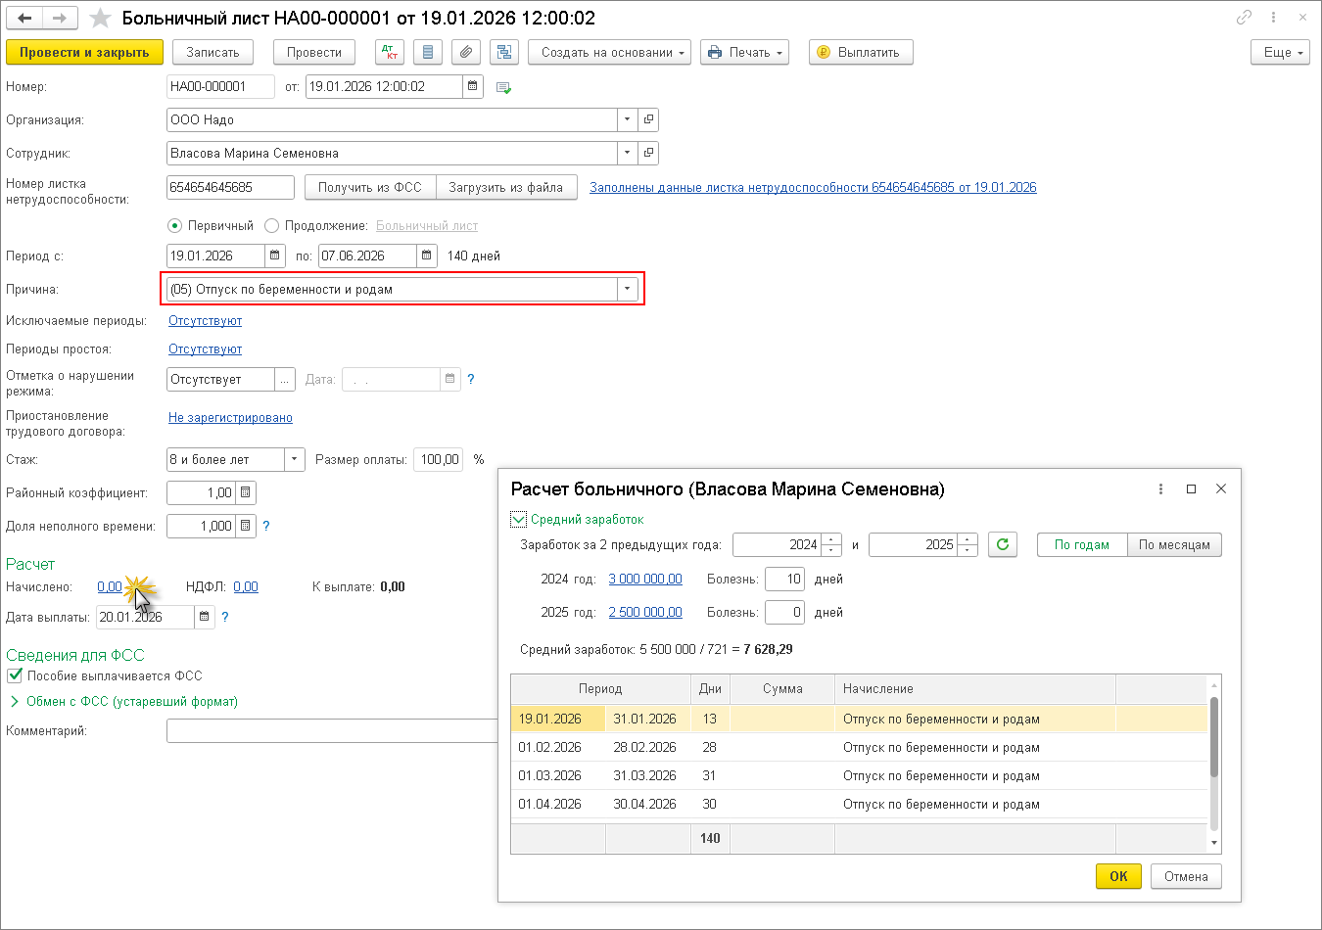Screen dimensions: 1322x930
Task: Click the back arrow navigation icon
Action: [x=25, y=18]
